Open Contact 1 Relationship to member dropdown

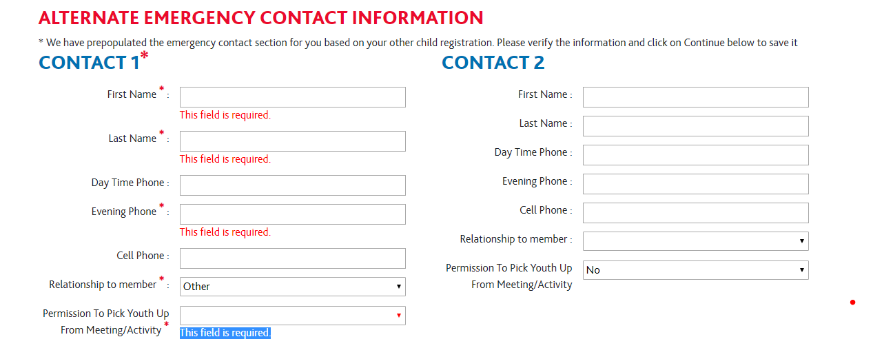[x=292, y=287]
